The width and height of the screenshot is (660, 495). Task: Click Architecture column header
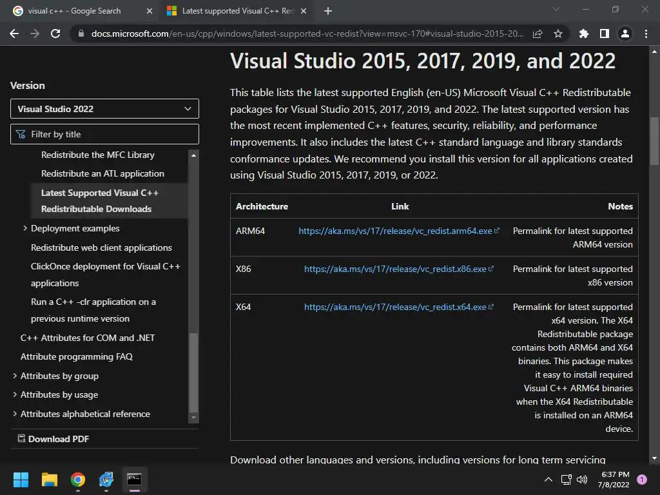[262, 206]
